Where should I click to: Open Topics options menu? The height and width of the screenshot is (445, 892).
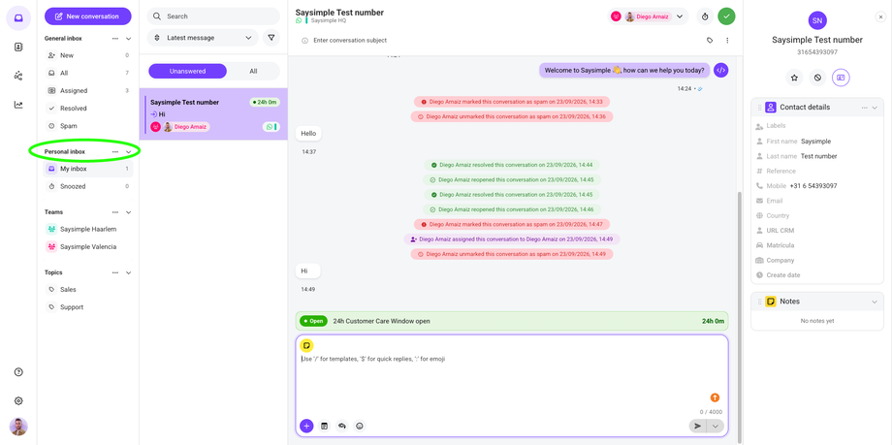(x=115, y=272)
